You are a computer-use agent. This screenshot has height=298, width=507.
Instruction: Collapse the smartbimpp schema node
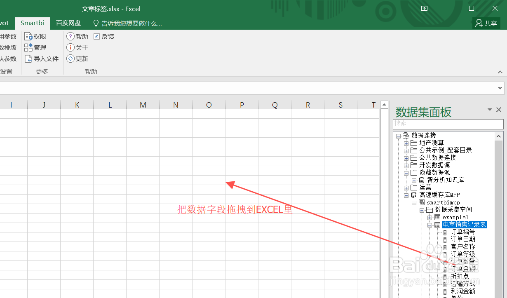pyautogui.click(x=414, y=202)
